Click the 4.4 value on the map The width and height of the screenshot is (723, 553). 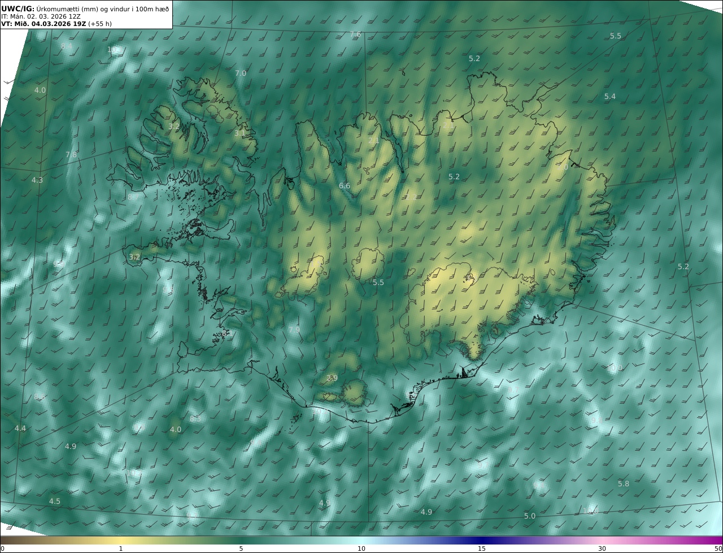pos(20,429)
